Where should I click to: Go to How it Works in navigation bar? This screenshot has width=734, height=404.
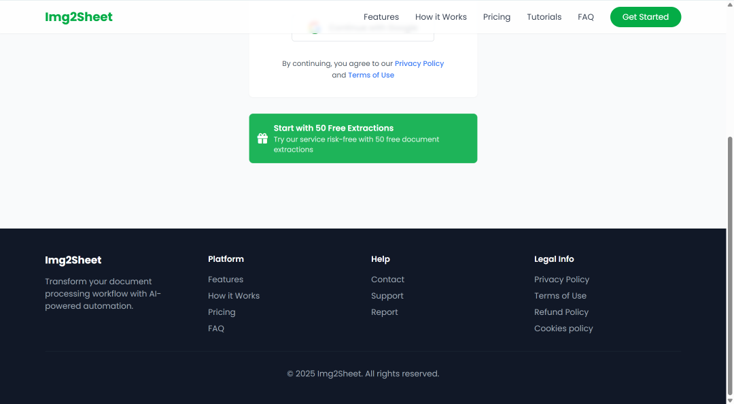(440, 17)
